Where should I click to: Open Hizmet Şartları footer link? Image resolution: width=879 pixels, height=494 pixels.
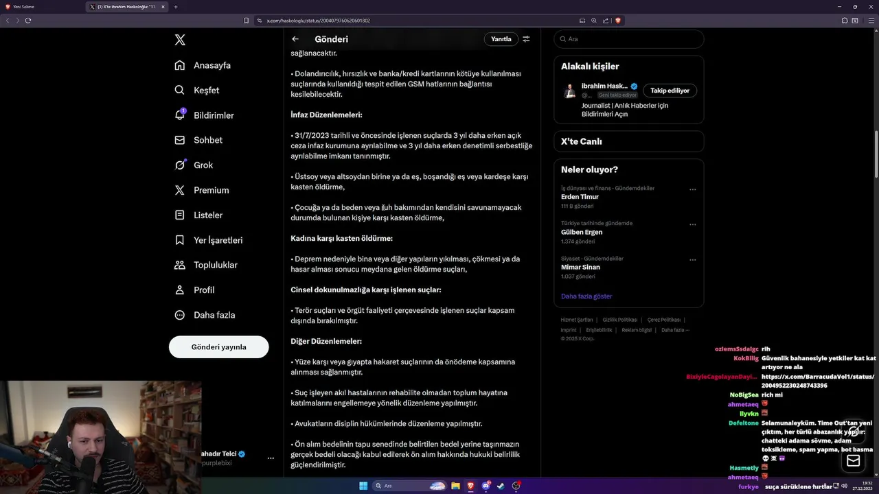577,320
